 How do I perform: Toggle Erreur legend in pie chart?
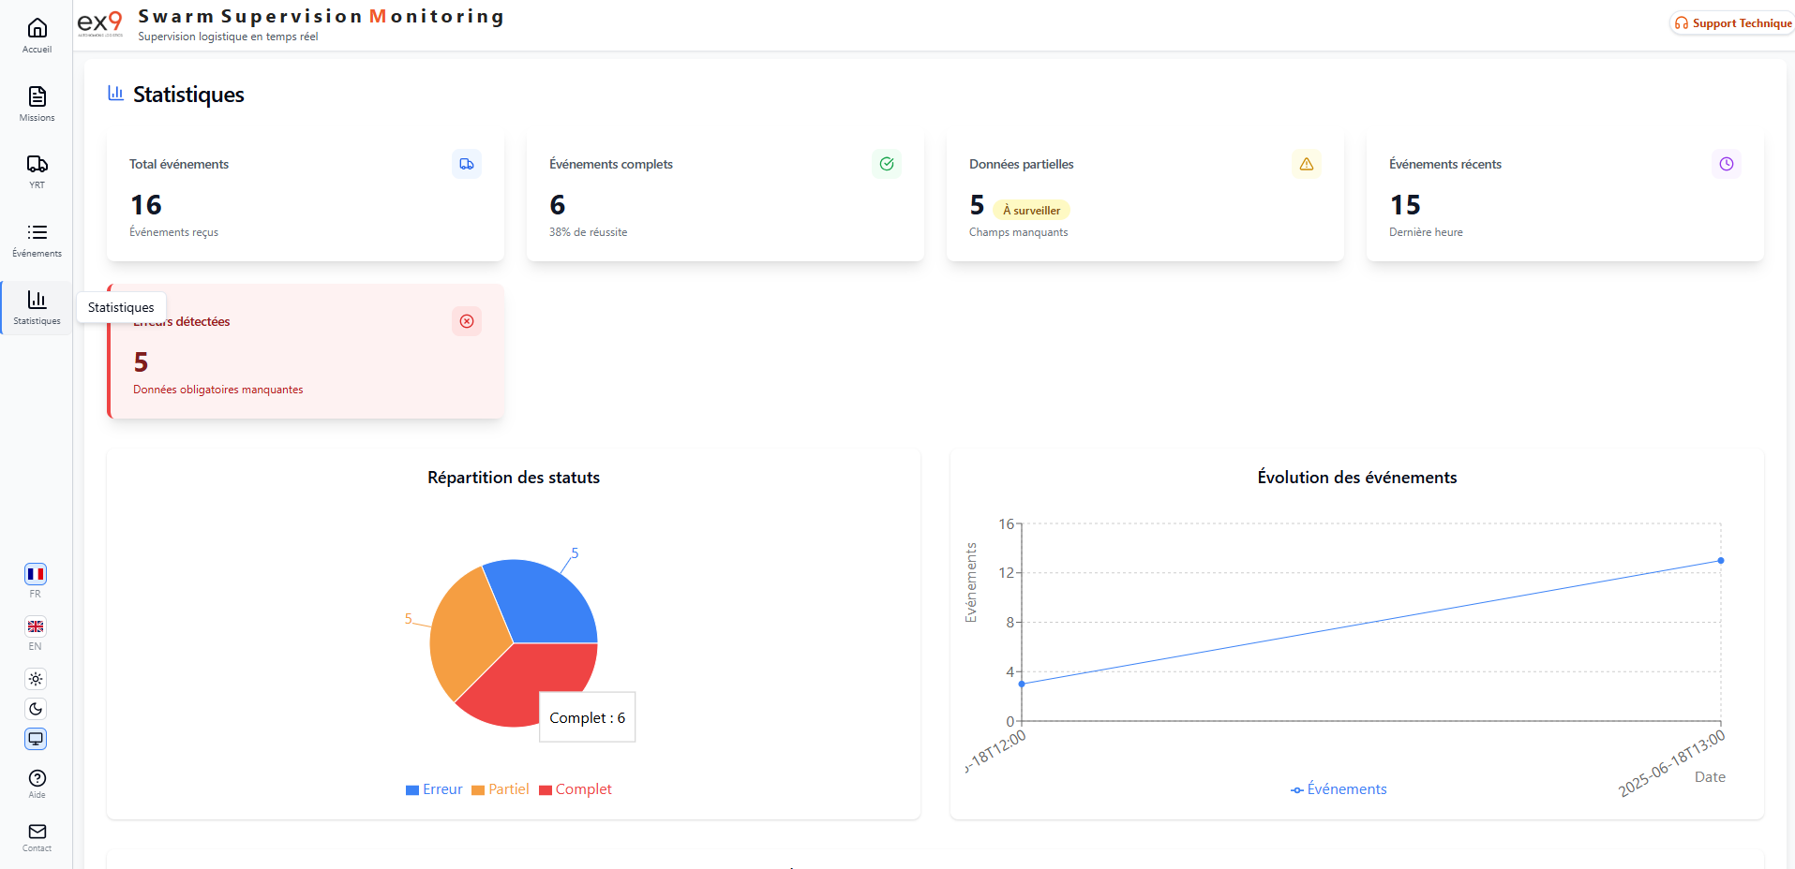coord(434,789)
